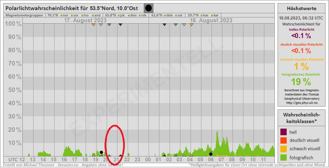Select the 'tro' magnetometer station indicator
Image resolution: width=329 pixels, height=168 pixels.
point(82,16)
